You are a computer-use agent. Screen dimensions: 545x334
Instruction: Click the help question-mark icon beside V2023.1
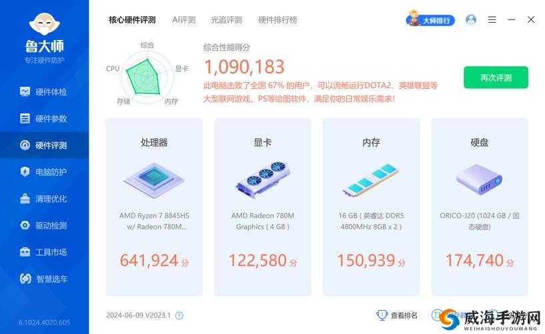click(x=179, y=315)
